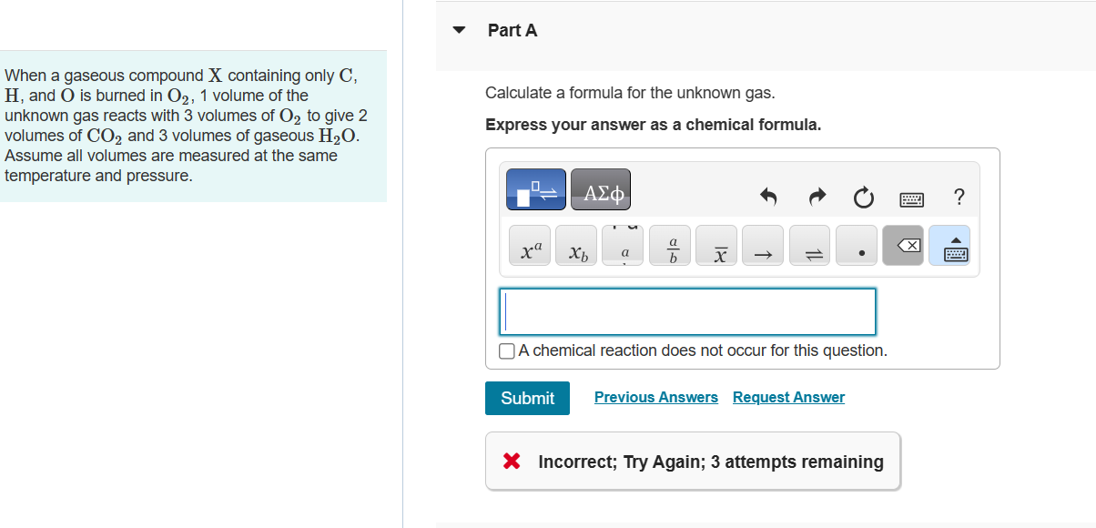Undo the last entry
Screen dimensions: 1096x528
click(x=767, y=197)
